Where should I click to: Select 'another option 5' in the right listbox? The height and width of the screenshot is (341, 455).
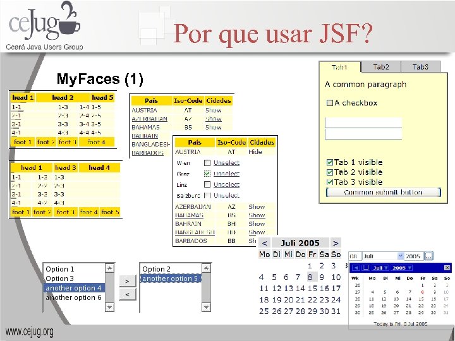click(x=171, y=278)
